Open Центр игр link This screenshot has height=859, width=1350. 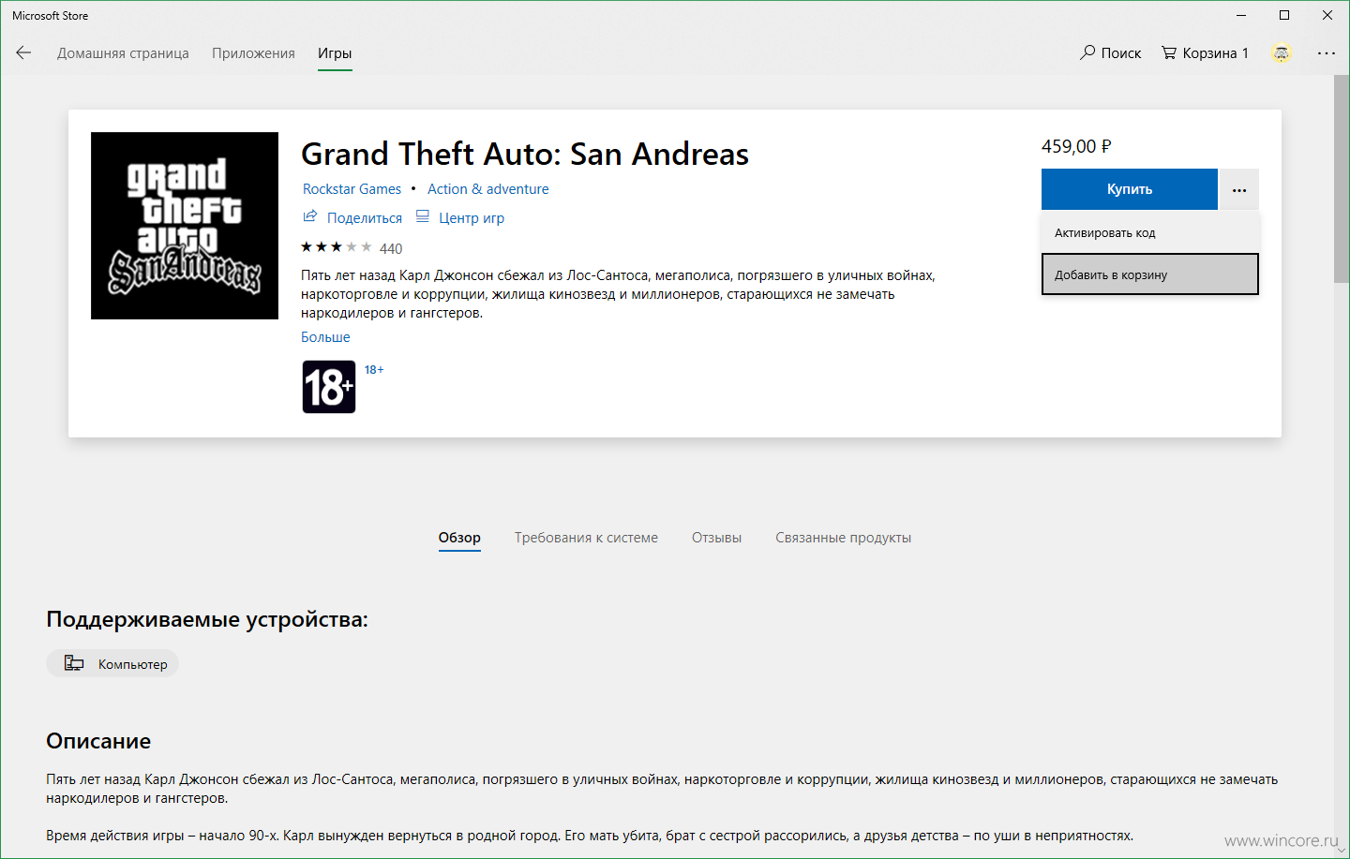pyautogui.click(x=460, y=217)
